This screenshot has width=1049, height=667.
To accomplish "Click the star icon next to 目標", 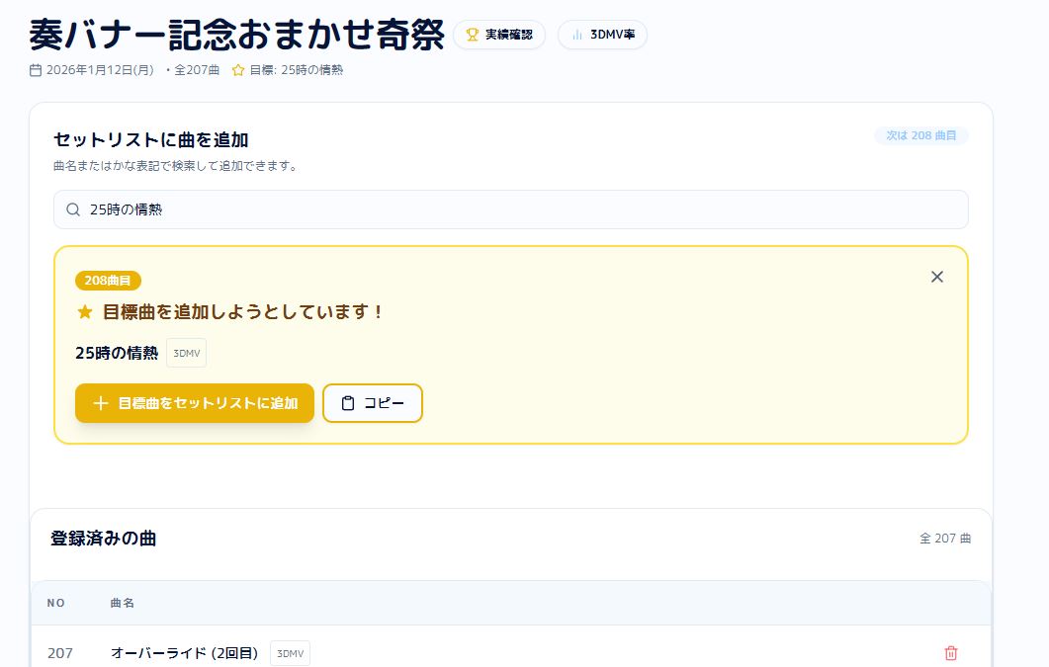I will pos(238,70).
